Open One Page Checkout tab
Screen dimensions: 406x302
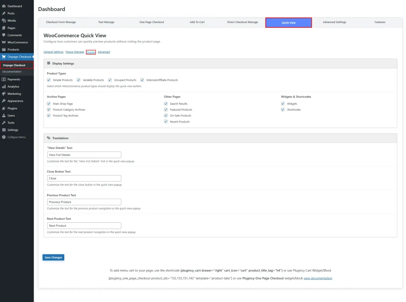(x=152, y=22)
